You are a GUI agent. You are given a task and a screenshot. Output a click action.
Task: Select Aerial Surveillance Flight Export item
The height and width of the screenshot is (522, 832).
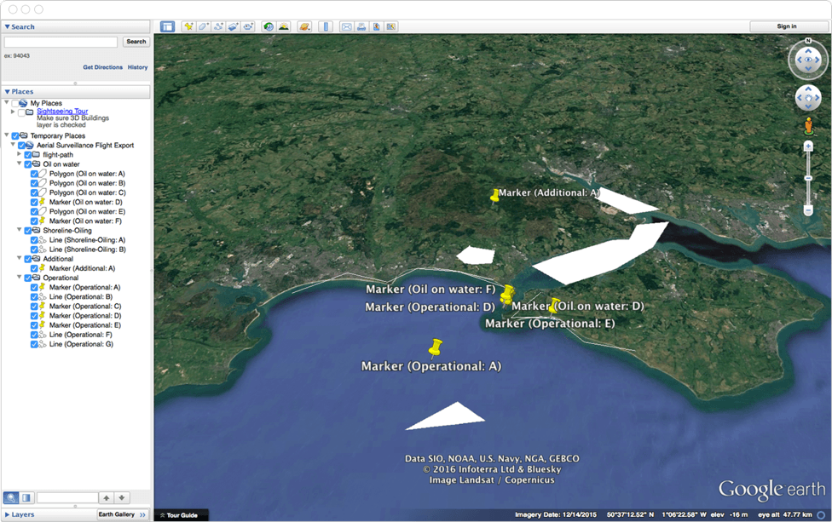(85, 146)
